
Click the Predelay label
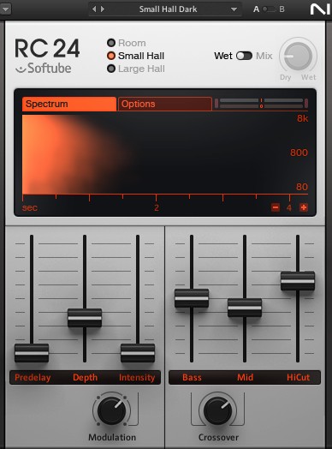[x=33, y=377]
